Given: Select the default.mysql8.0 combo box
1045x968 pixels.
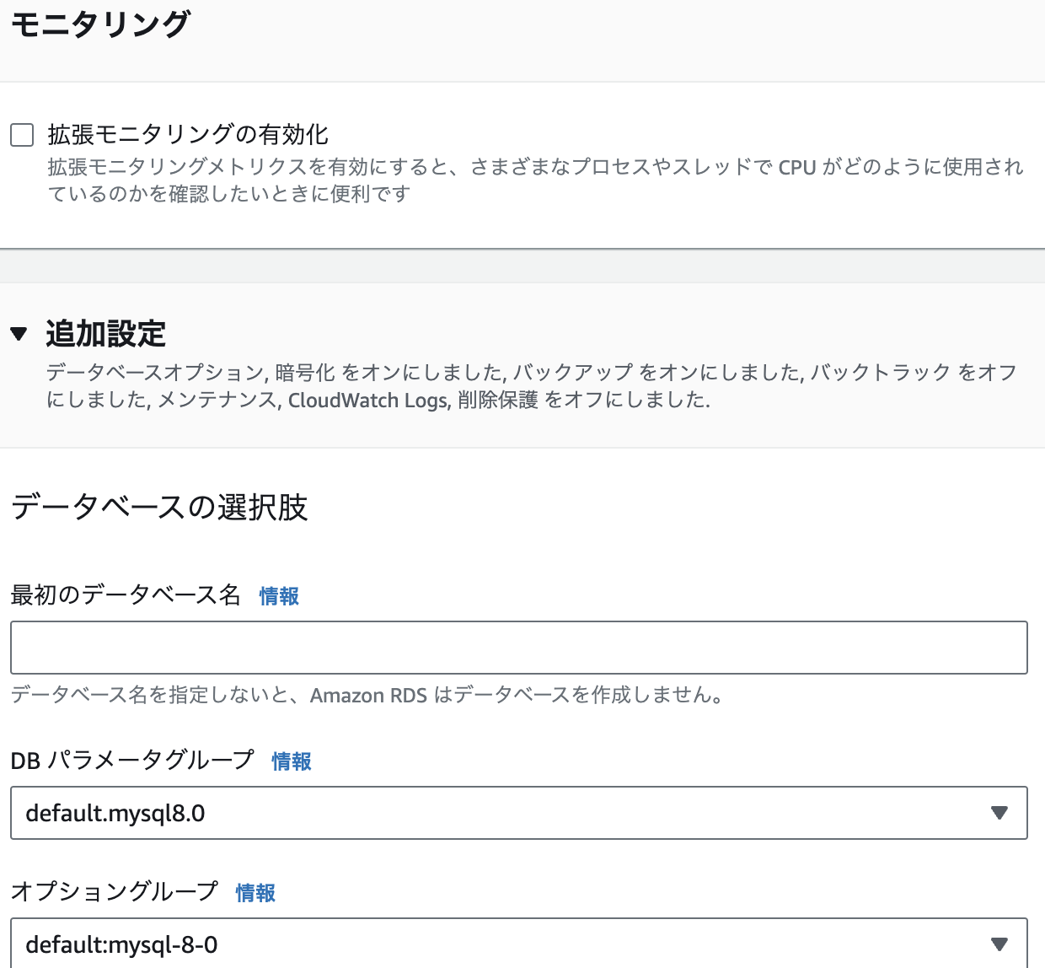Looking at the screenshot, I should 518,813.
